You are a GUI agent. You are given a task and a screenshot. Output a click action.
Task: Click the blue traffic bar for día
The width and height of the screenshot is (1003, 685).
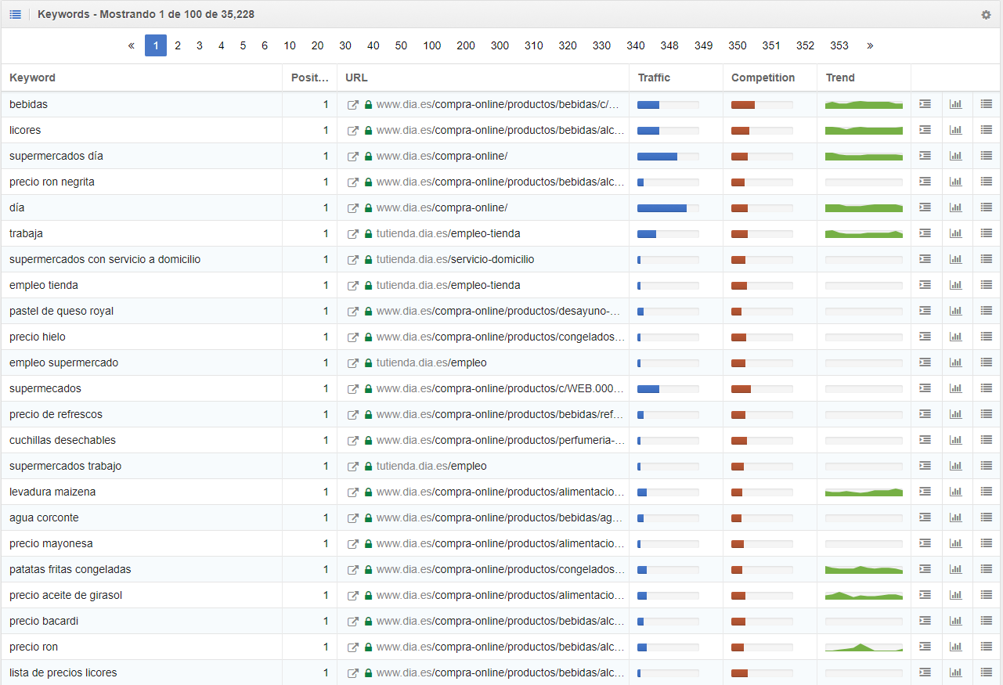pos(662,208)
